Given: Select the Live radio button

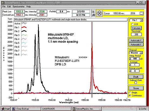Looking at the screenshot, I should (132, 24).
